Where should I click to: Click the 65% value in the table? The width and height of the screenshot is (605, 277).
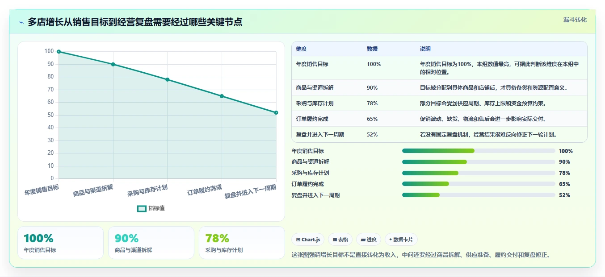[x=372, y=119]
